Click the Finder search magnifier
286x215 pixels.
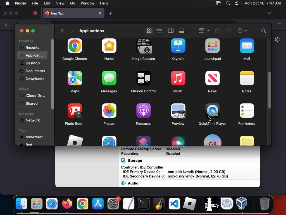[263, 31]
